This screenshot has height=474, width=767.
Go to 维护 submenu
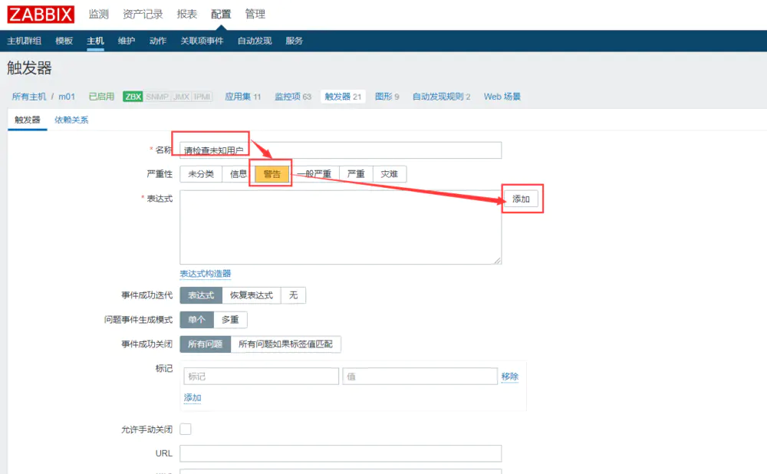127,41
